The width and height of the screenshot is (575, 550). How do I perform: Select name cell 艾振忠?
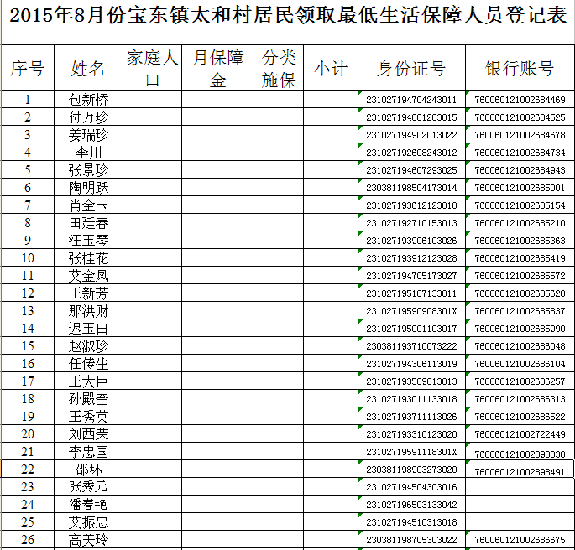pos(88,521)
